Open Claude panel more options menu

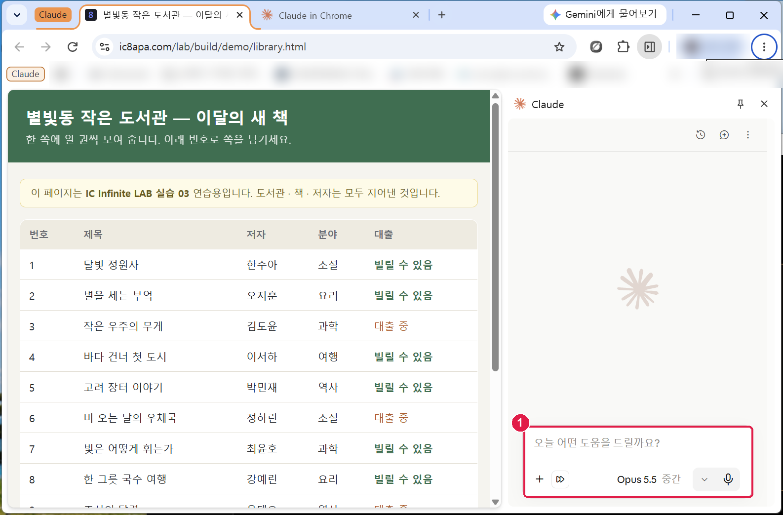(747, 135)
